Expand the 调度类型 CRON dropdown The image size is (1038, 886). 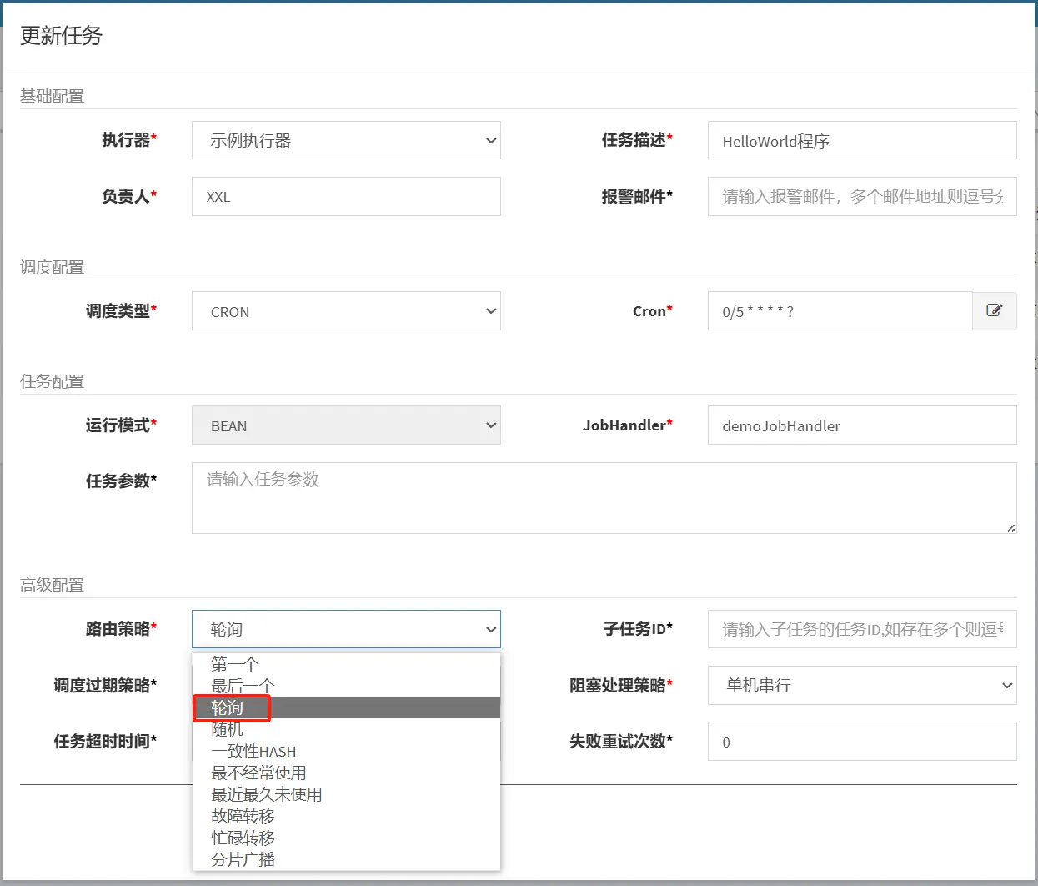[x=345, y=311]
